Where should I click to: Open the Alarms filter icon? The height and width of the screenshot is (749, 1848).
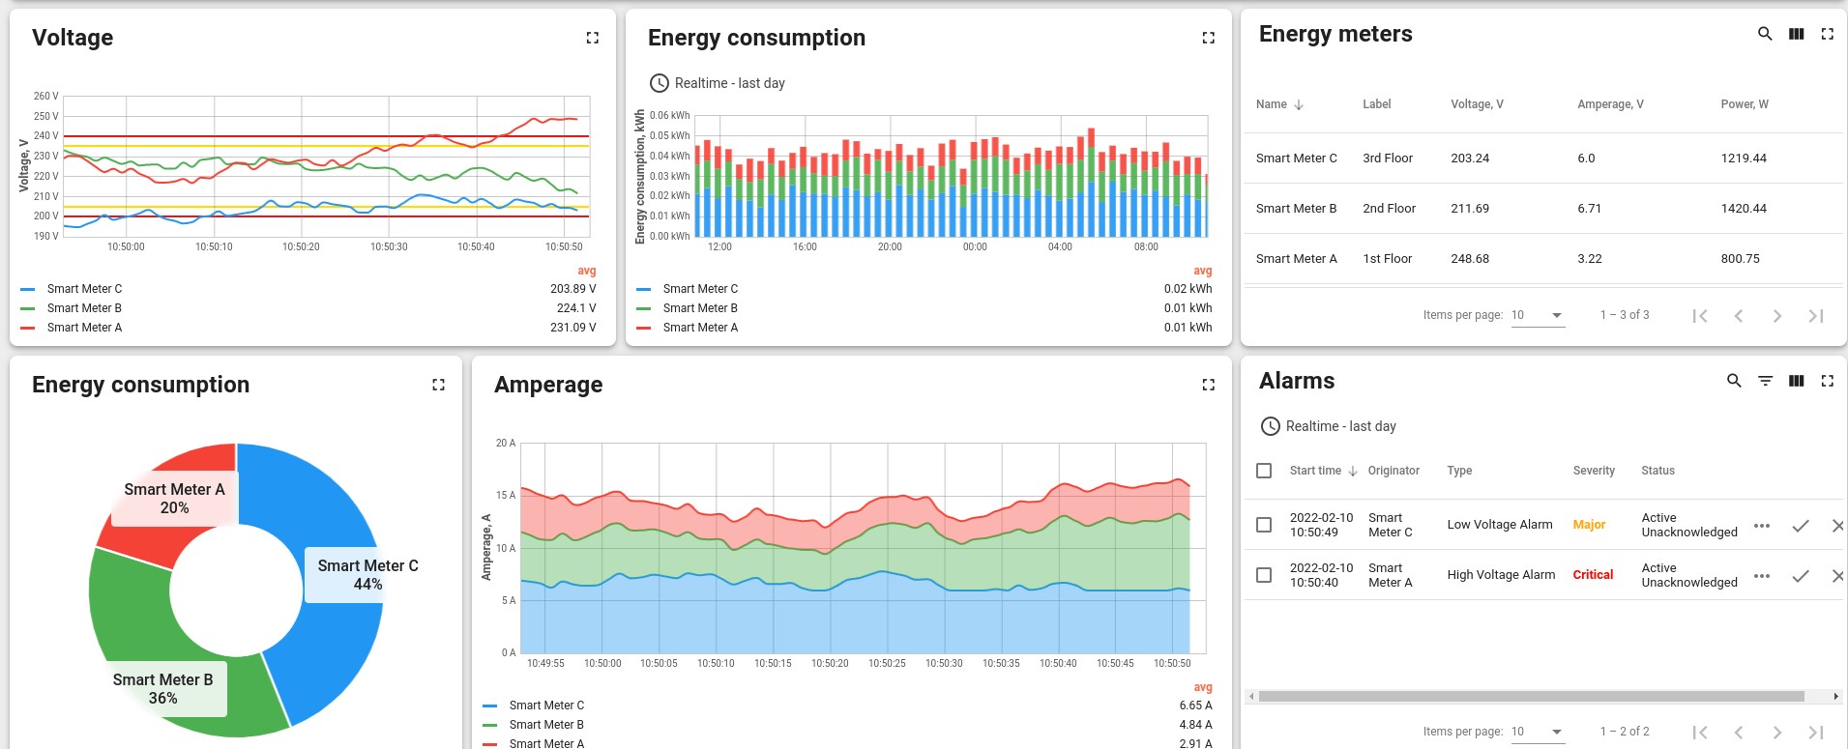[1765, 381]
